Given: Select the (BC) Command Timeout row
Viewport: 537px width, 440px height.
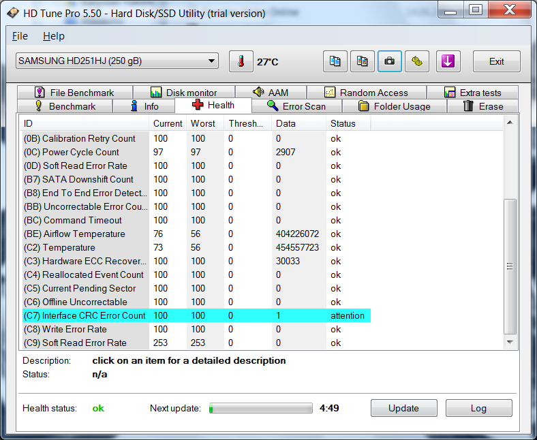Looking at the screenshot, I should coord(196,220).
